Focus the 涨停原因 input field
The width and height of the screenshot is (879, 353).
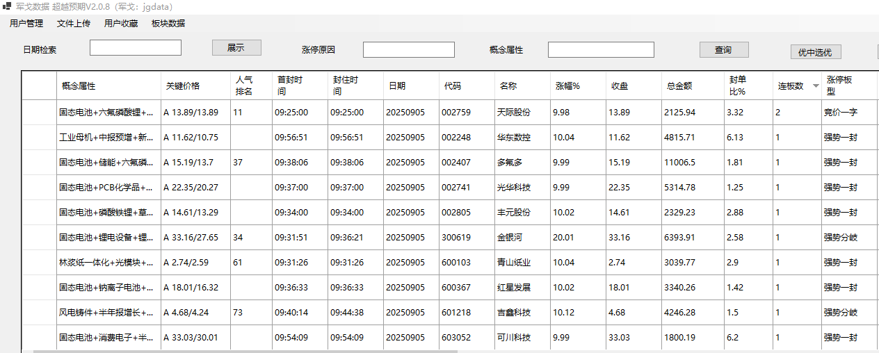pos(409,50)
